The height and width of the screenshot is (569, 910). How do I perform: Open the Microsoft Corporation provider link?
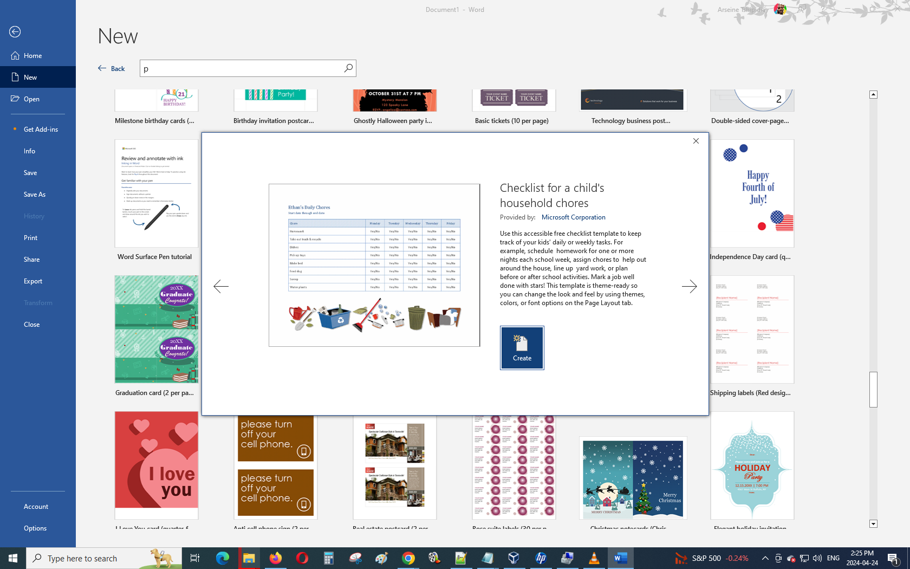pos(573,217)
